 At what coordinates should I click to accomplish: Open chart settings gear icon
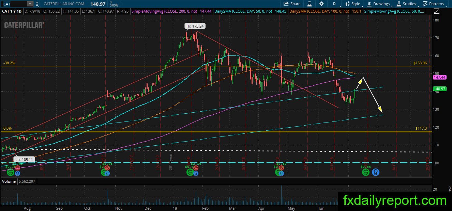[x=321, y=4]
